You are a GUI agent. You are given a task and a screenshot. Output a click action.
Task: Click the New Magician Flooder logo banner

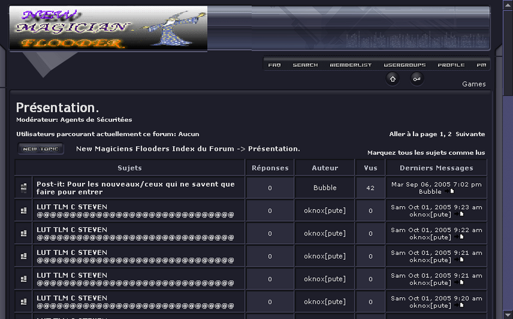tap(108, 28)
